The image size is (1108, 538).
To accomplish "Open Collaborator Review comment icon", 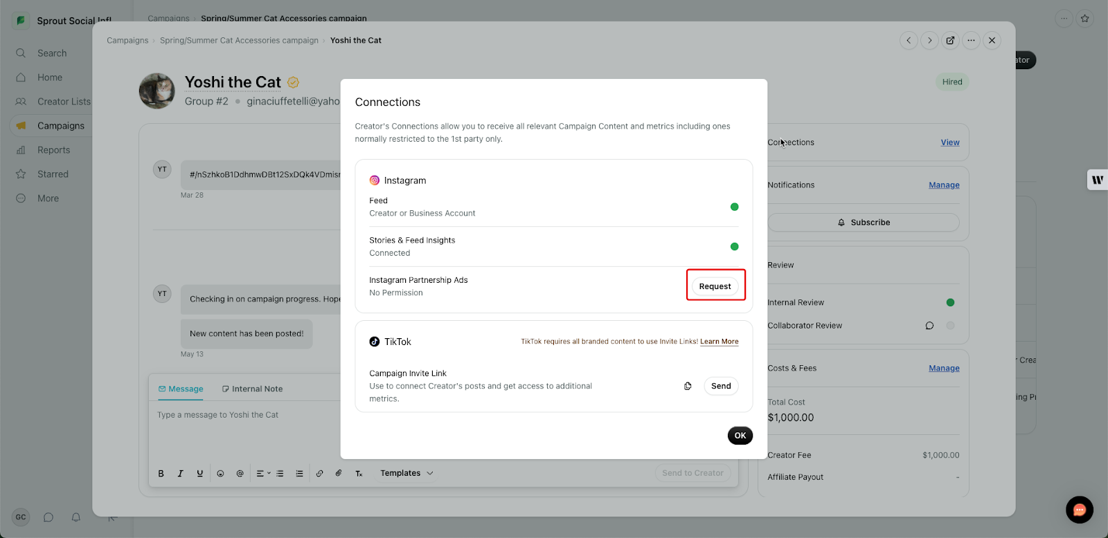I will pyautogui.click(x=929, y=326).
